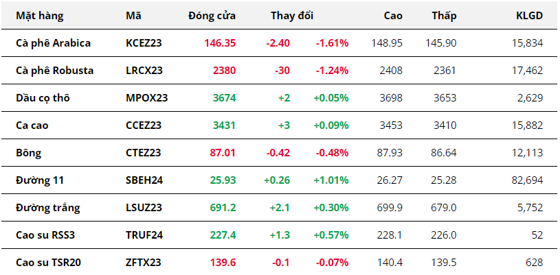Screen dimensions: 560x275
Task: Select Cao su RSS3 row name
Action: pyautogui.click(x=46, y=235)
